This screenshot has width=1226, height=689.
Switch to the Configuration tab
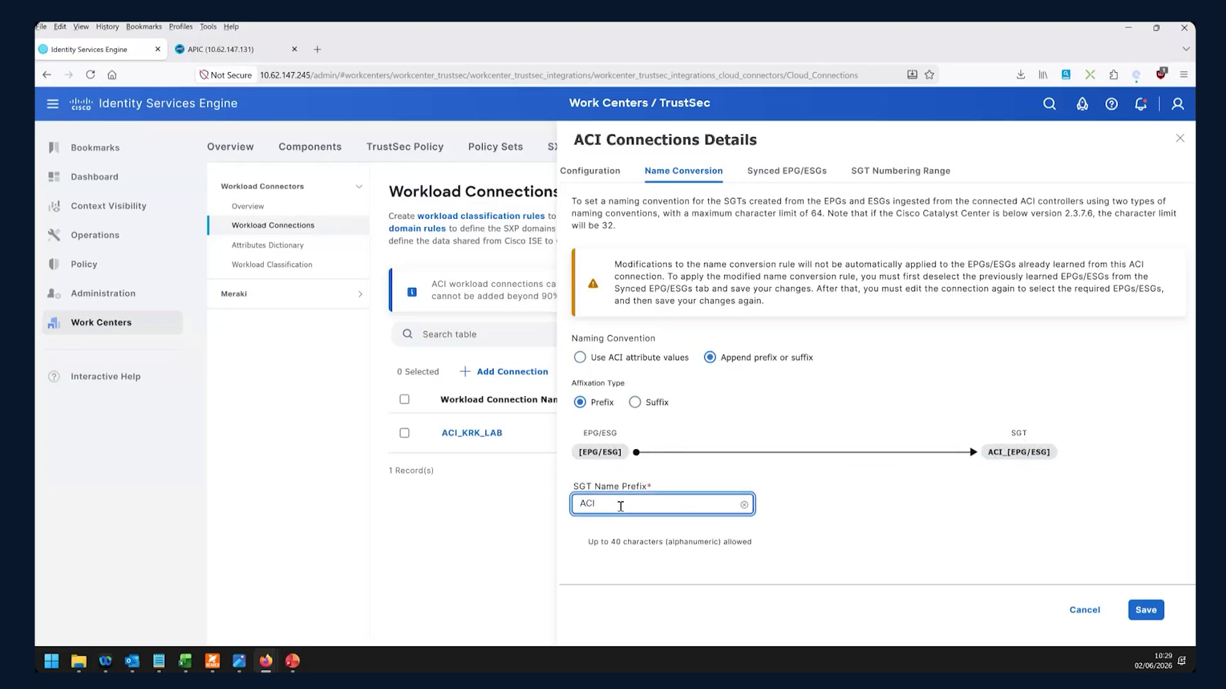click(x=590, y=171)
